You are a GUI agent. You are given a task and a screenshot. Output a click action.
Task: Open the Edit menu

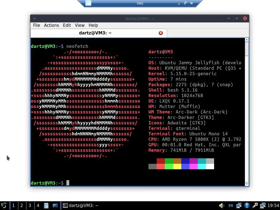pos(67,25)
